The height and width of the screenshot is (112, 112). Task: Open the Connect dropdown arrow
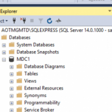(x=7, y=21)
